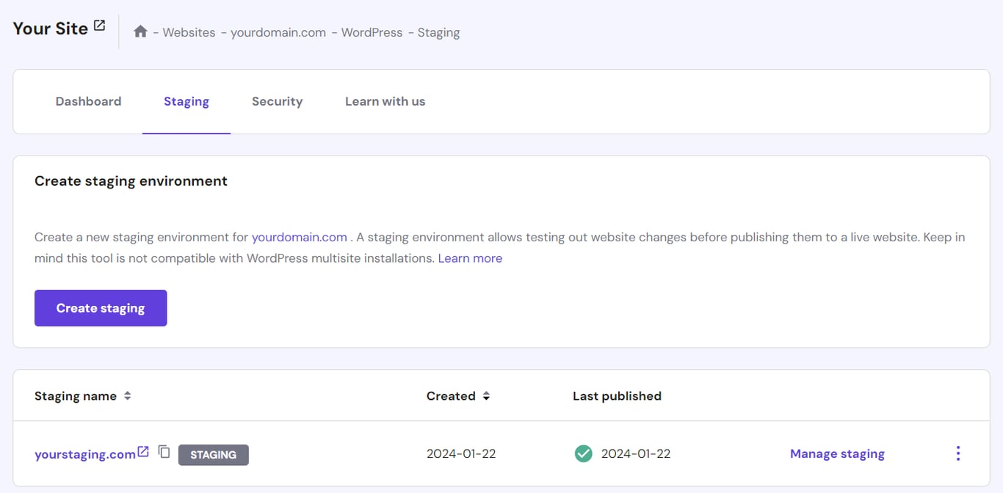1003x493 pixels.
Task: Copy the staging site URL
Action: 164,453
